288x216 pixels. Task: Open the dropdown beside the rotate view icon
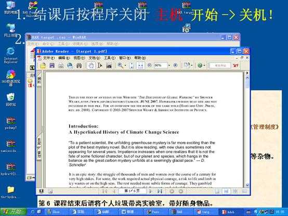tap(192, 66)
